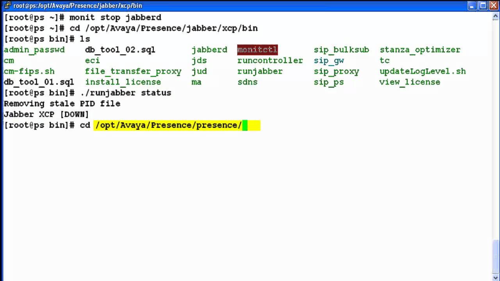Click stanza_optimizer in the listing
The height and width of the screenshot is (281, 500).
coord(420,50)
